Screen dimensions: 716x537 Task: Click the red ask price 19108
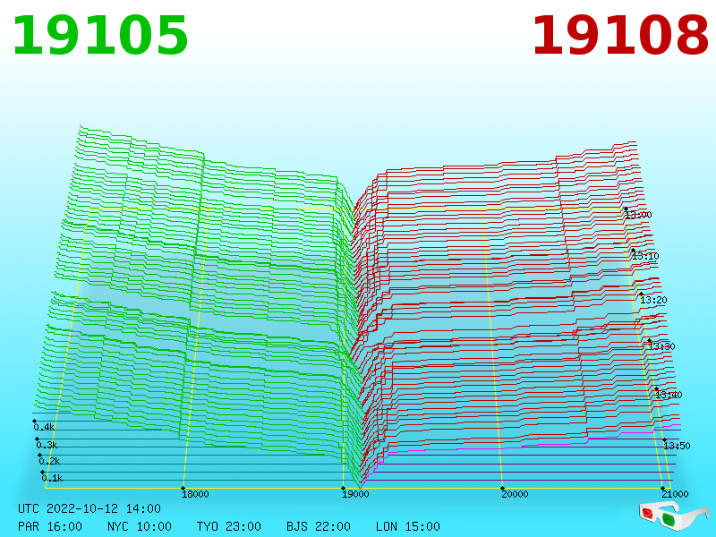(x=620, y=36)
